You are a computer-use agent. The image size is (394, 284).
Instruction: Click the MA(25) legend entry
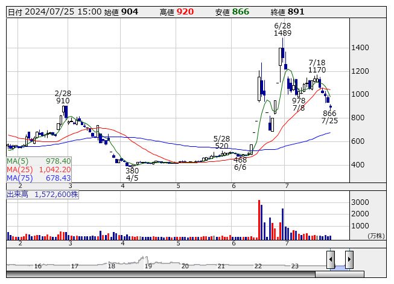39,170
